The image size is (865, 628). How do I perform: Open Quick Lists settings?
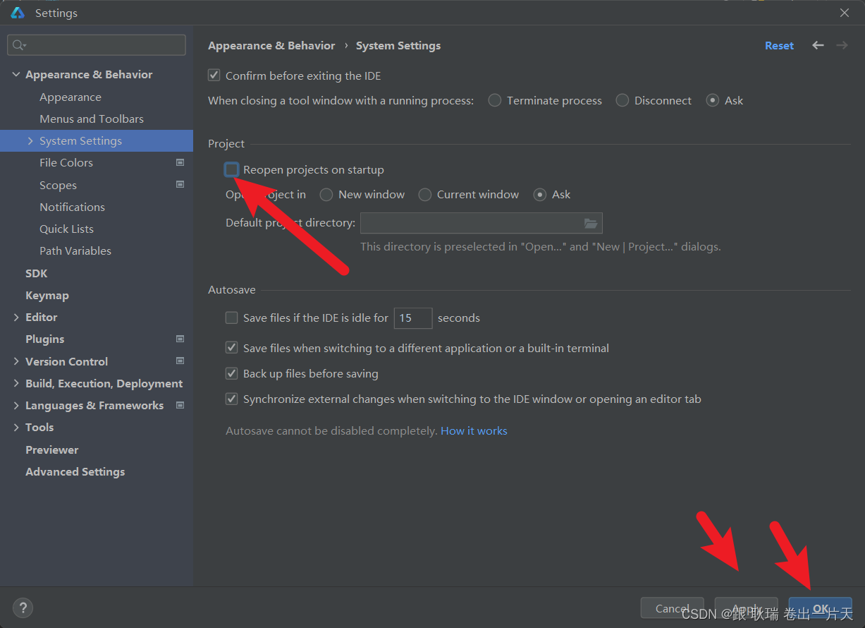tap(66, 229)
